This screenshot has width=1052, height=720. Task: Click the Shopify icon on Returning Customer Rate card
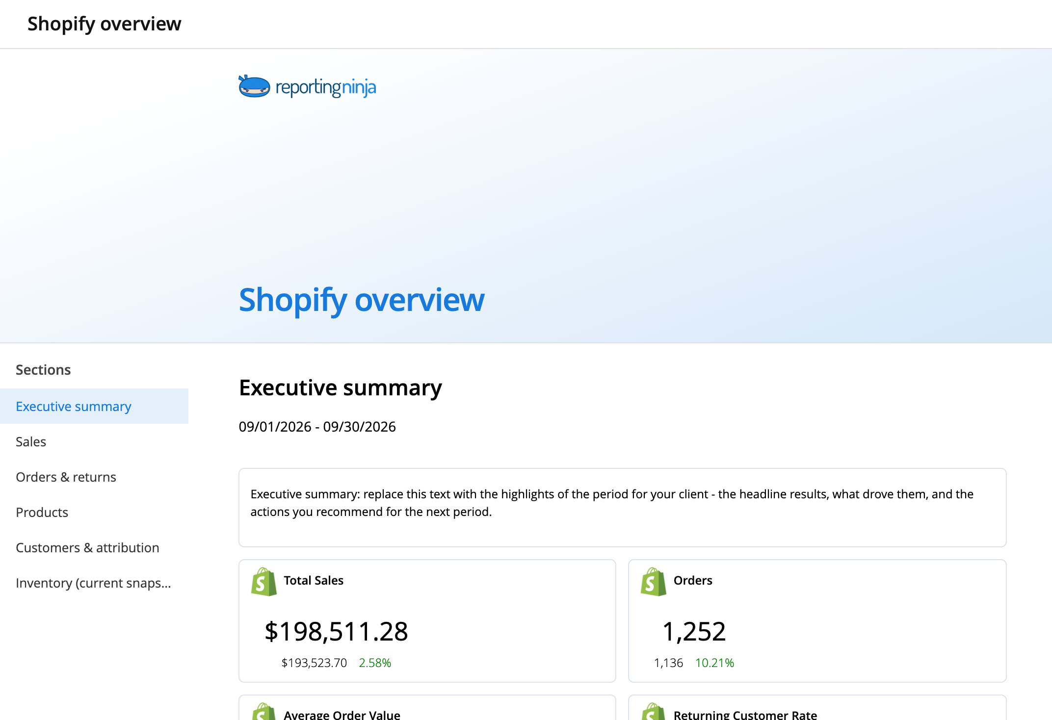coord(654,712)
